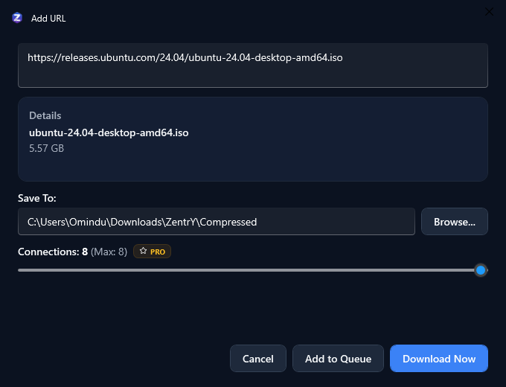Screen dimensions: 506x387
Task: Click the 5.57 GB file size text
Action: pyautogui.click(x=46, y=148)
